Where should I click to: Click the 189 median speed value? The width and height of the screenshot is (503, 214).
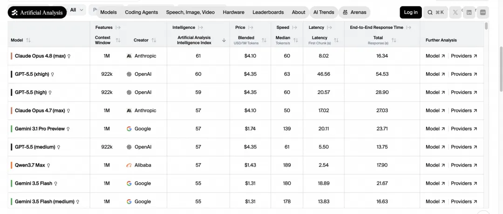(287, 165)
